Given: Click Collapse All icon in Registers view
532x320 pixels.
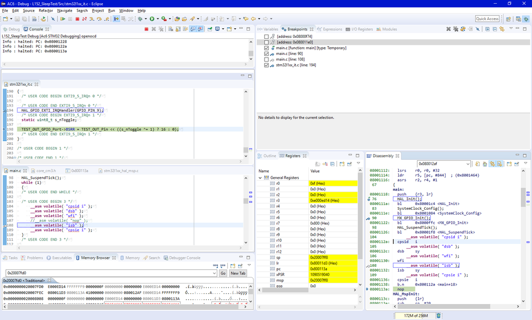Looking at the screenshot, I should coord(332,164).
